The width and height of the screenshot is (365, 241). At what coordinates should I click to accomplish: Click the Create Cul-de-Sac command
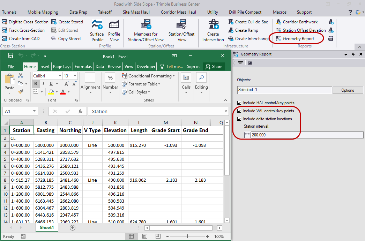pyautogui.click(x=251, y=22)
